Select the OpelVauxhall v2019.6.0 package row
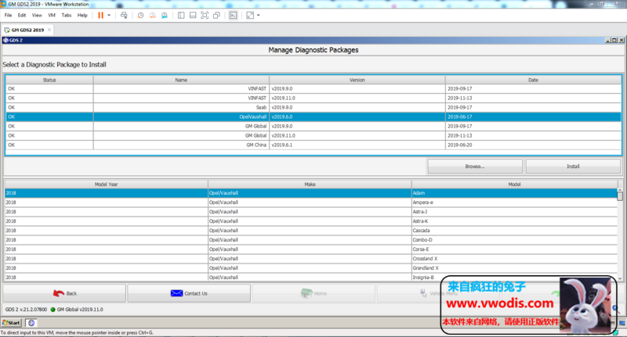Screen dimensions: 627x337 (313, 117)
